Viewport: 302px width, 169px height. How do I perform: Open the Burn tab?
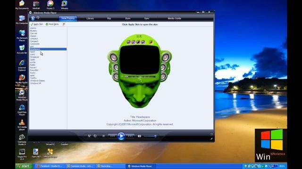click(128, 18)
